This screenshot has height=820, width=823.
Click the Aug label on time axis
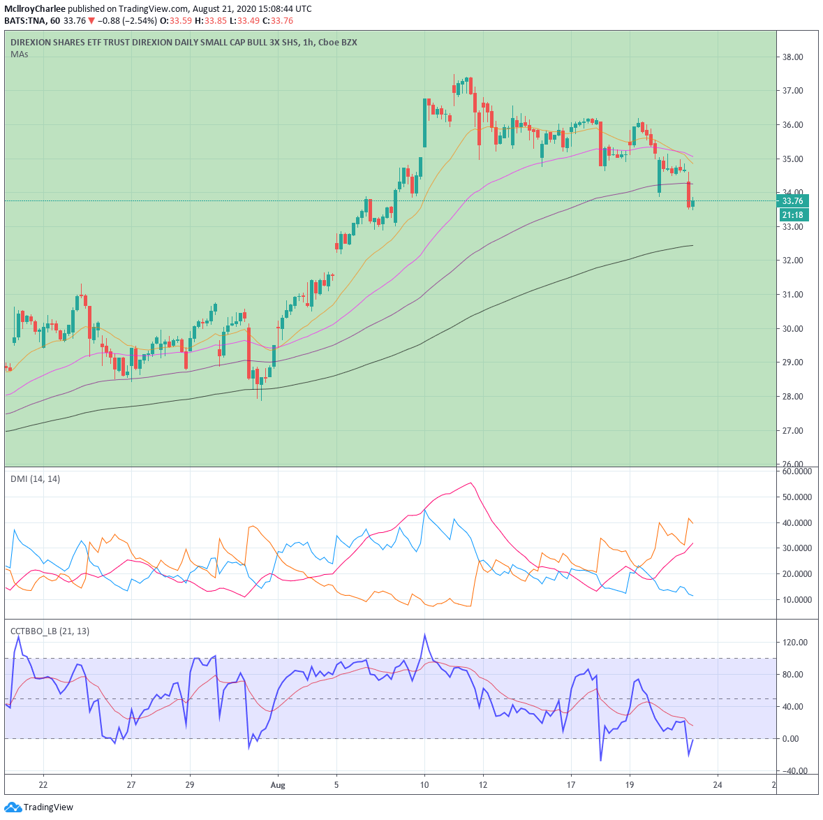click(x=278, y=785)
